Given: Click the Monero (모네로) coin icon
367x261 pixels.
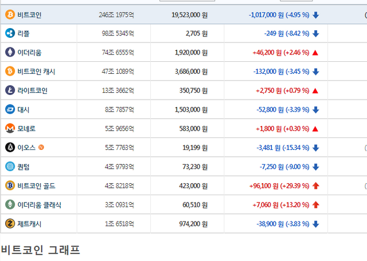Looking at the screenshot, I should click(10, 128).
